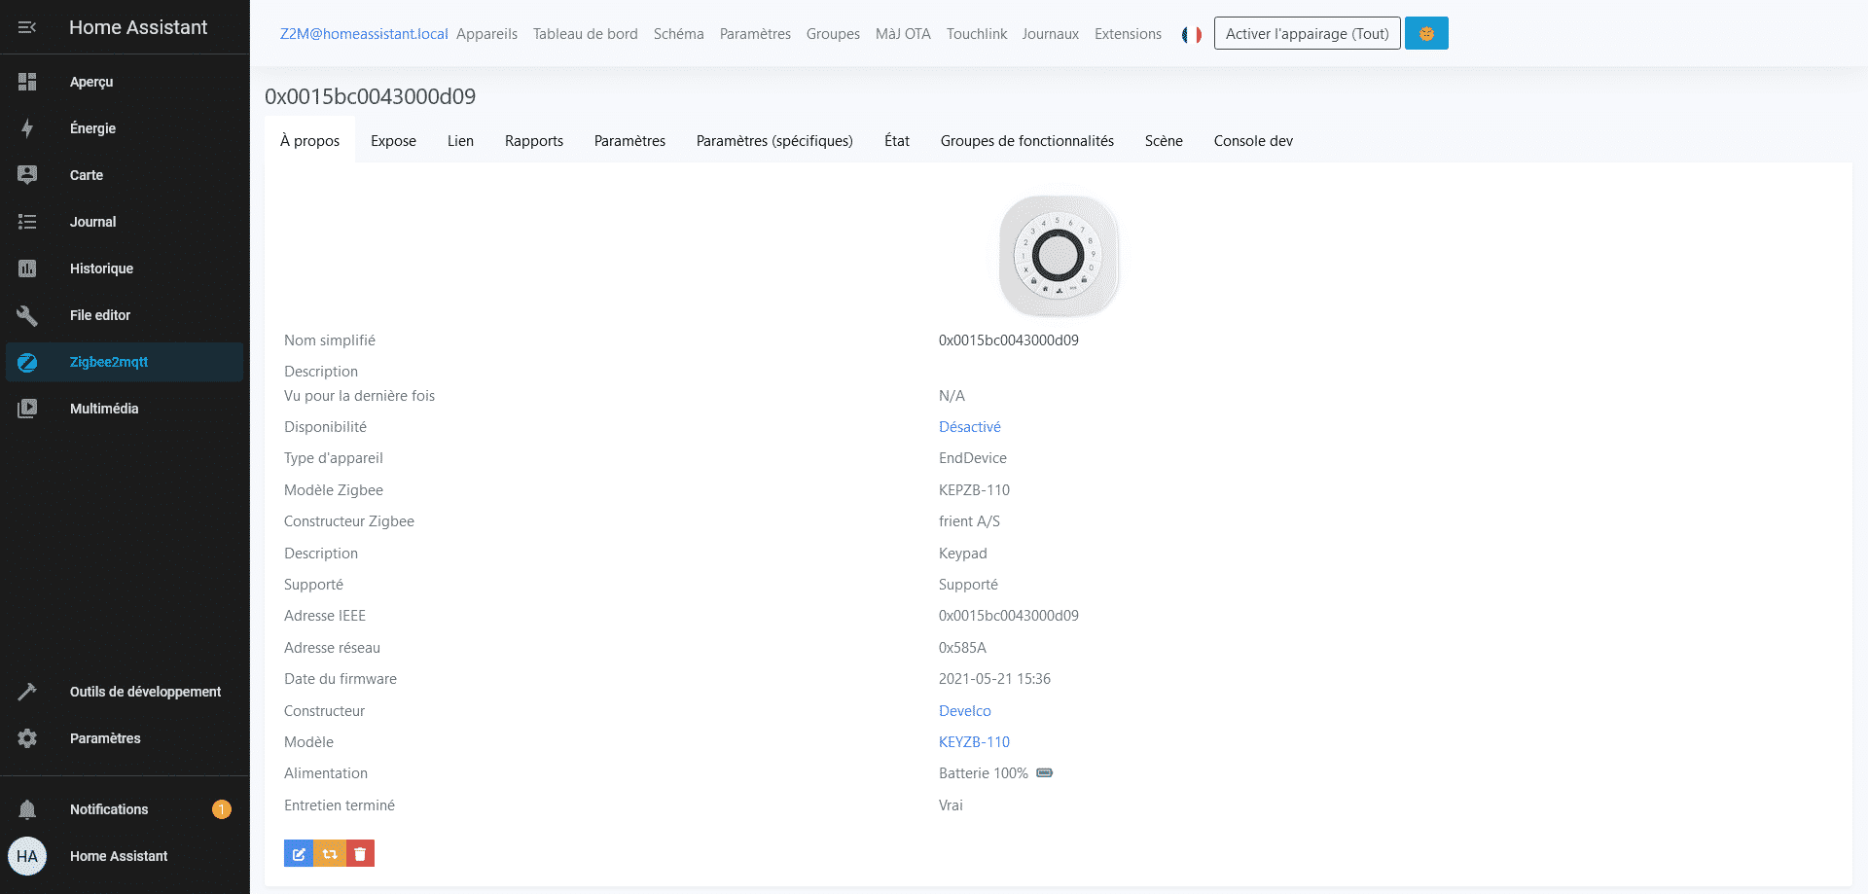1868x894 pixels.
Task: Click the Batterie 100% text
Action: (x=983, y=773)
